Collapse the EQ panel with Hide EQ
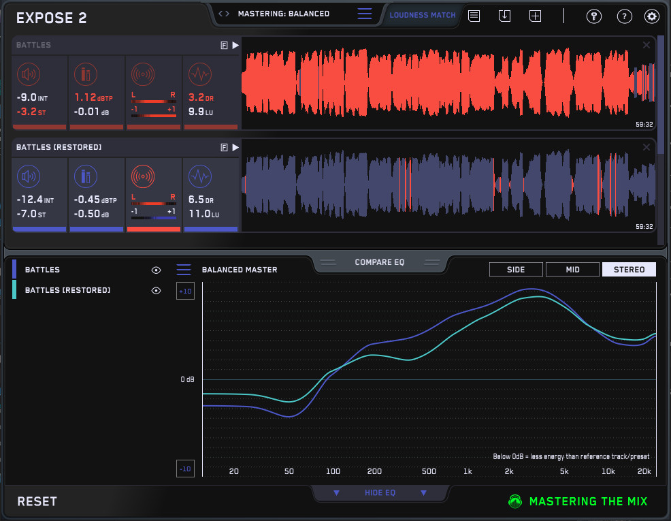 coord(380,492)
